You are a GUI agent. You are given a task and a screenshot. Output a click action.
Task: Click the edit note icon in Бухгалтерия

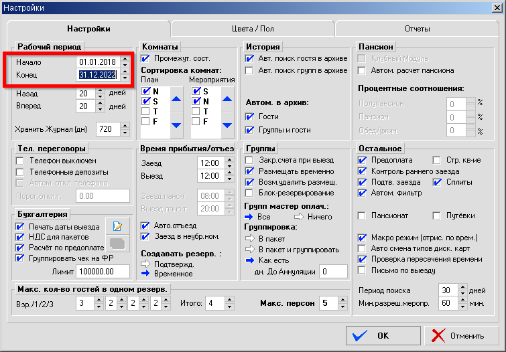point(117,226)
